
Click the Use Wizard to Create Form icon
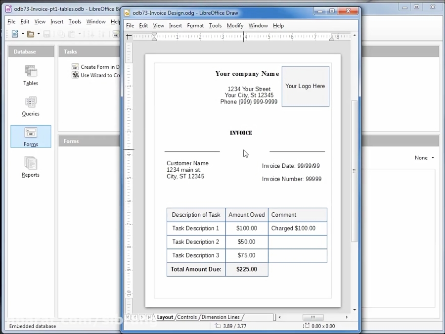click(x=75, y=75)
